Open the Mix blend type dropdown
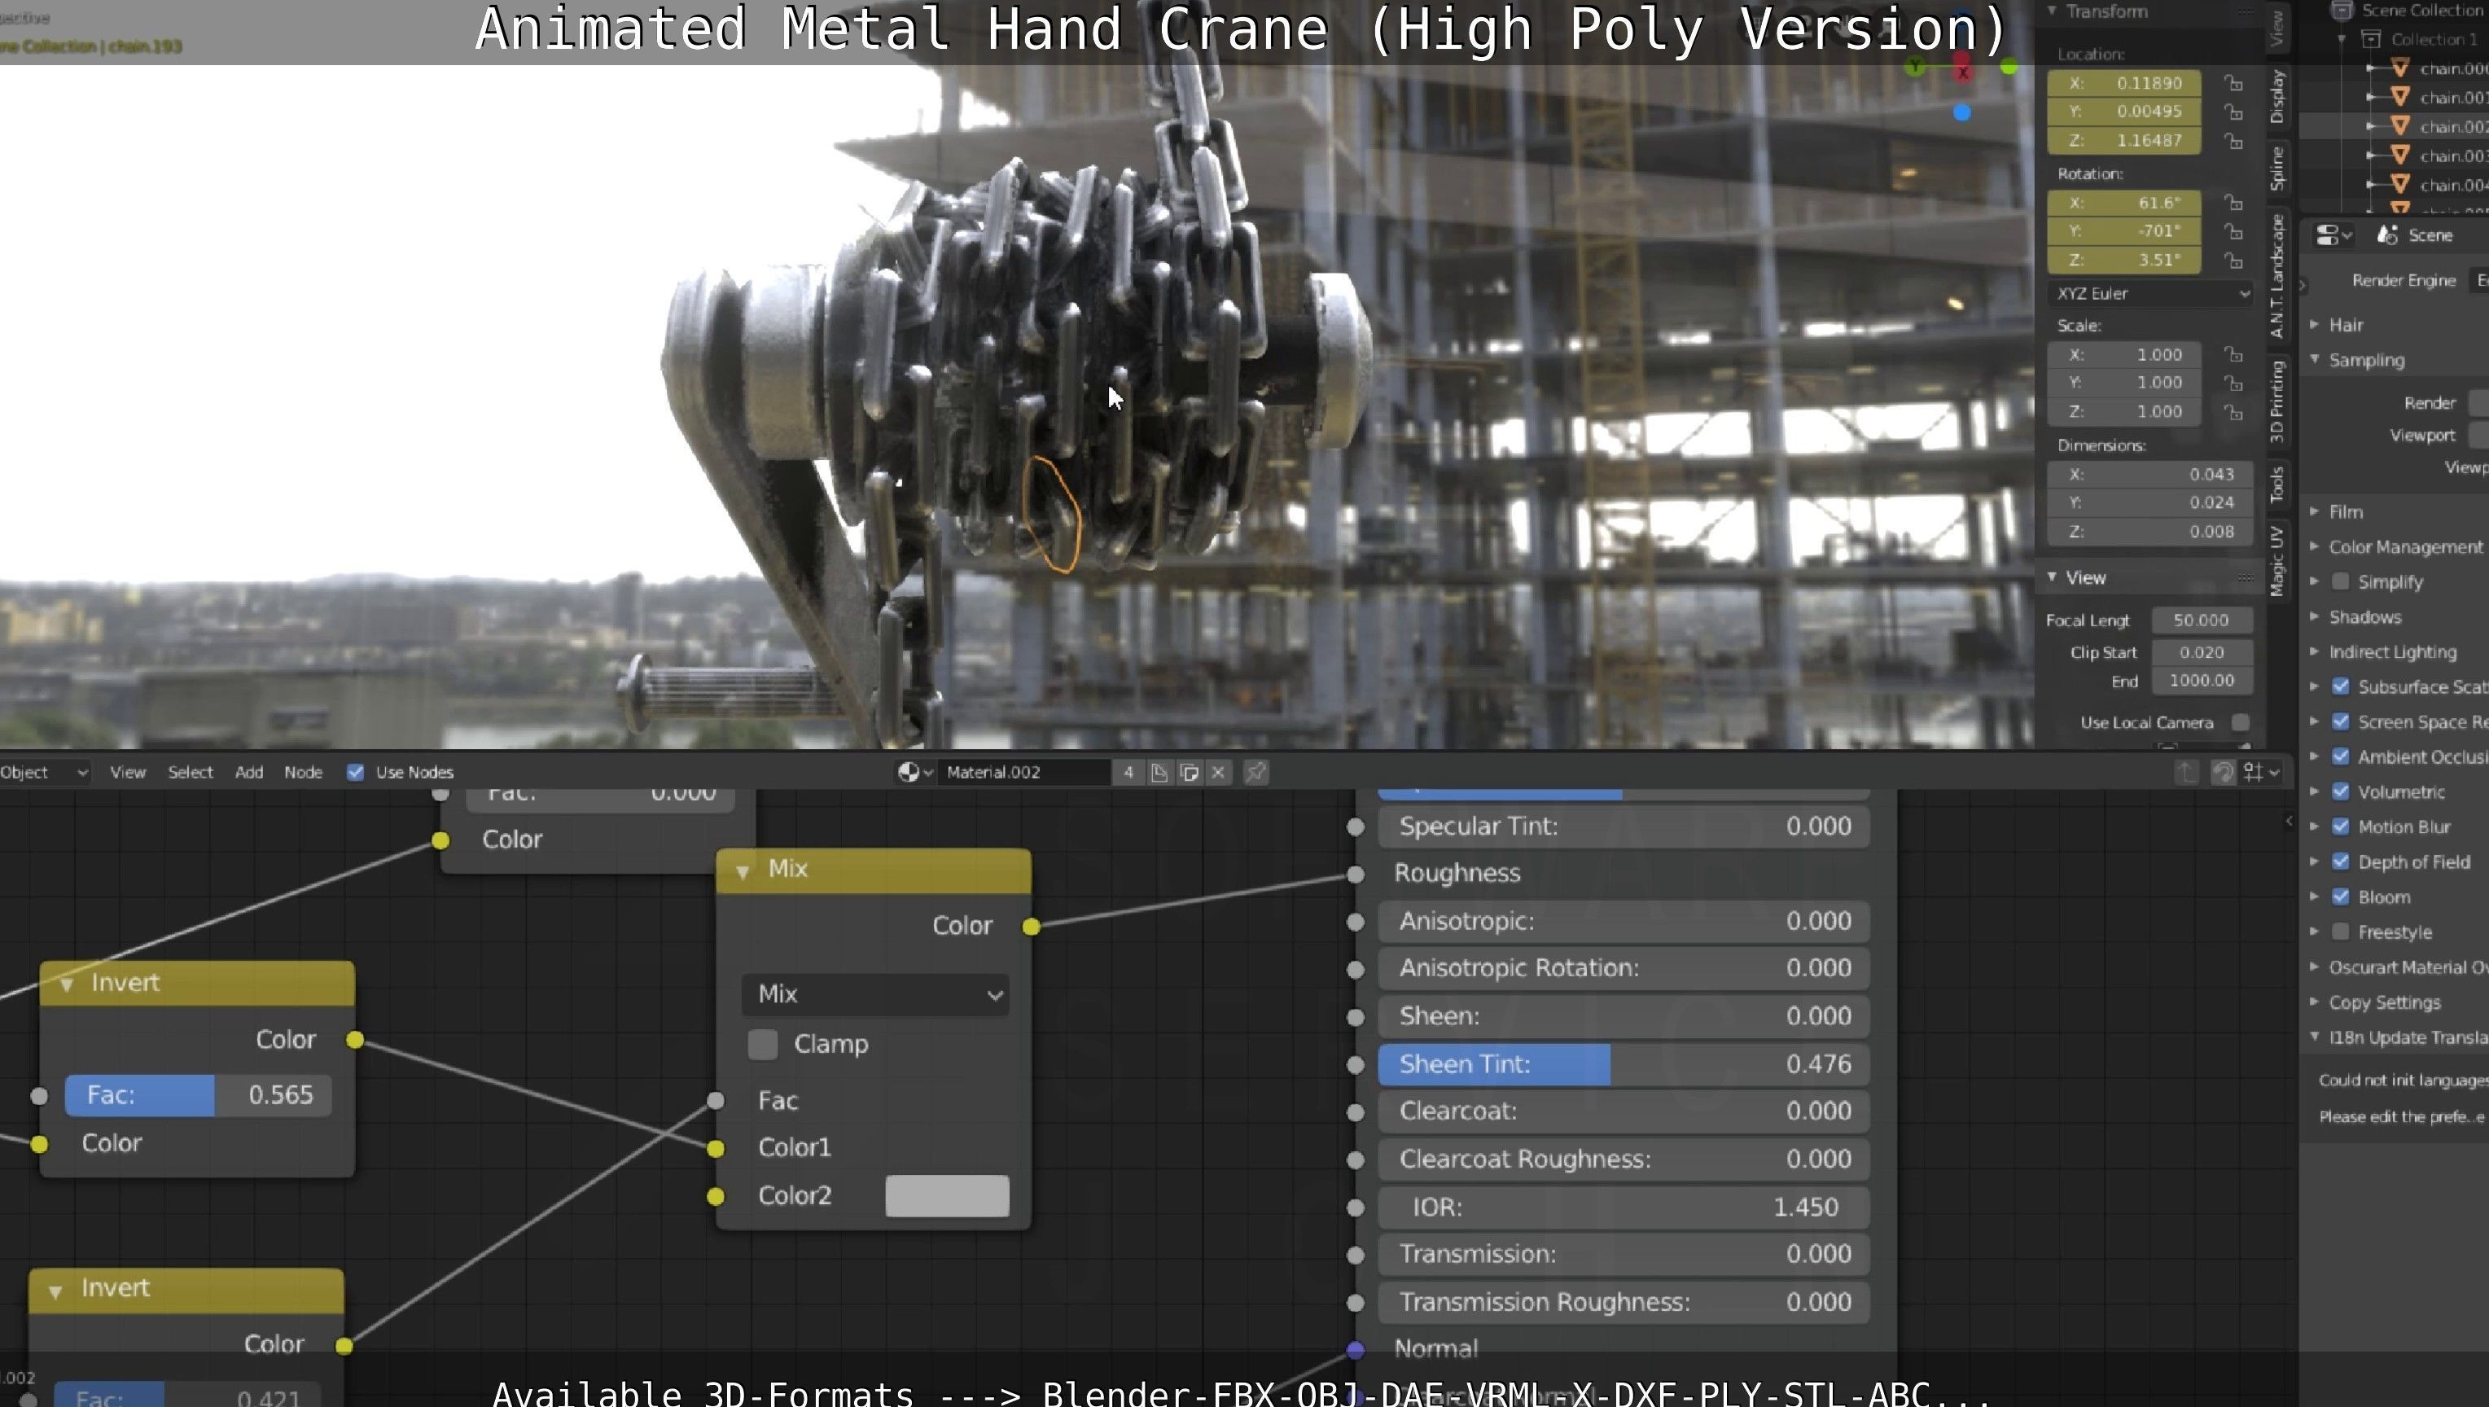Viewport: 2489px width, 1407px height. pos(875,994)
